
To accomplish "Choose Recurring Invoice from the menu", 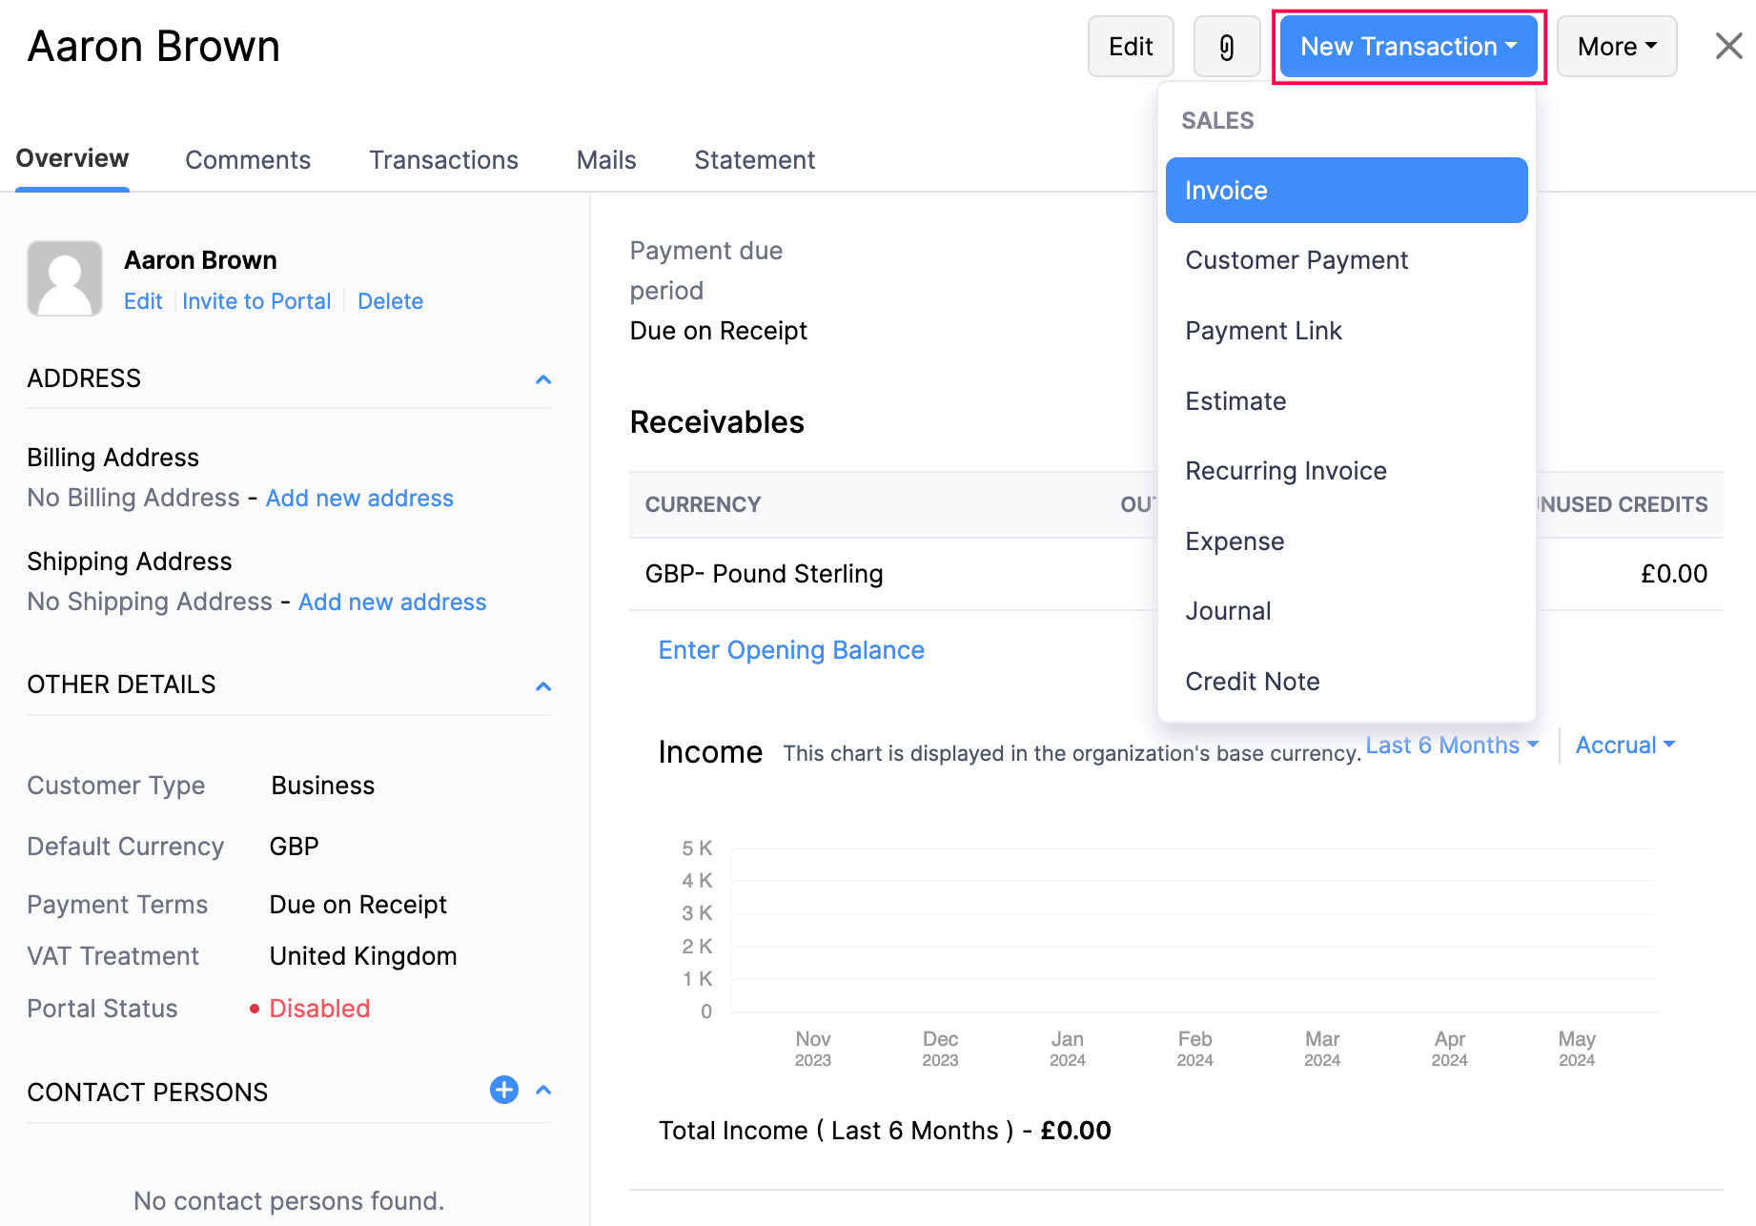I will pyautogui.click(x=1285, y=470).
